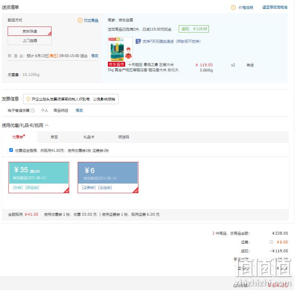Switch to the 京豆 tab
The width and height of the screenshot is (295, 290).
54,137
